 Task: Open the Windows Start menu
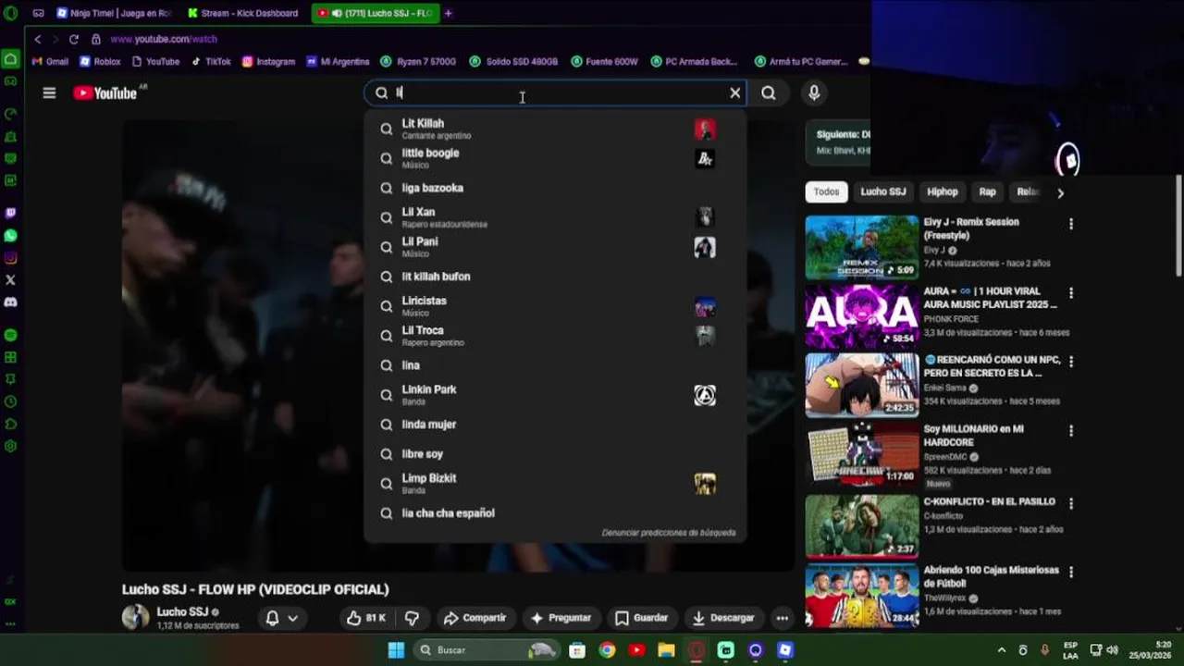tap(396, 650)
